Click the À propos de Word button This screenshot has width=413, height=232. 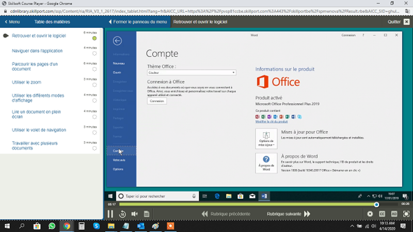(266, 163)
